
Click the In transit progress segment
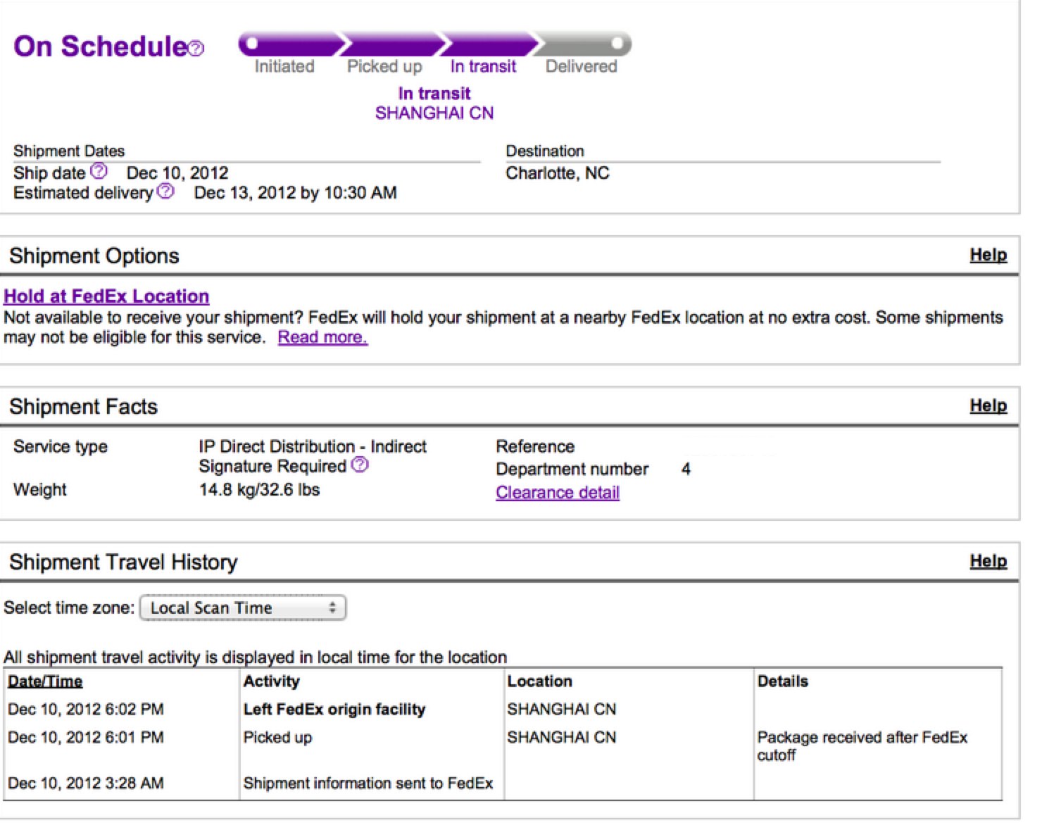(x=486, y=44)
